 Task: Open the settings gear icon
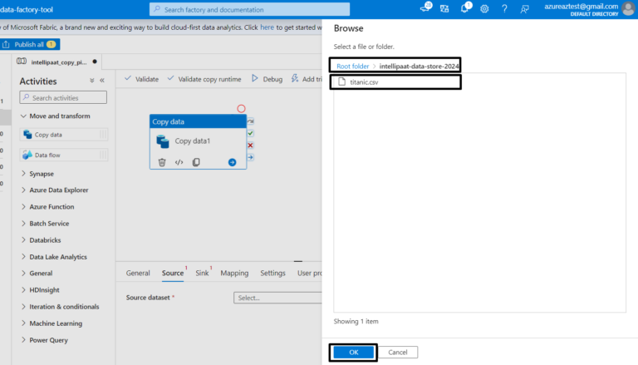[484, 8]
